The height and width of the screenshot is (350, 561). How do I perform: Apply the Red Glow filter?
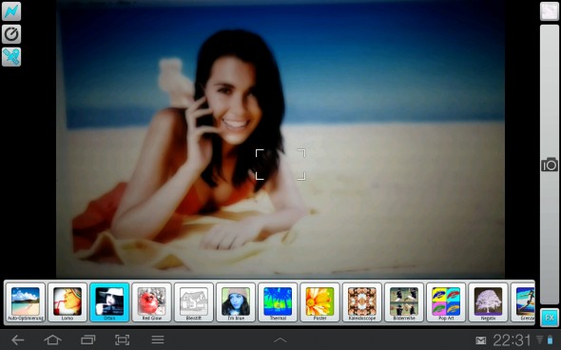coord(152,302)
